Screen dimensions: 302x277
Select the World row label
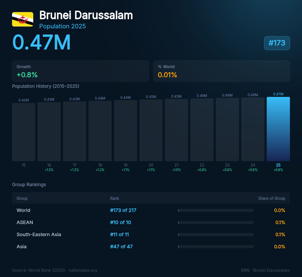tap(23, 210)
